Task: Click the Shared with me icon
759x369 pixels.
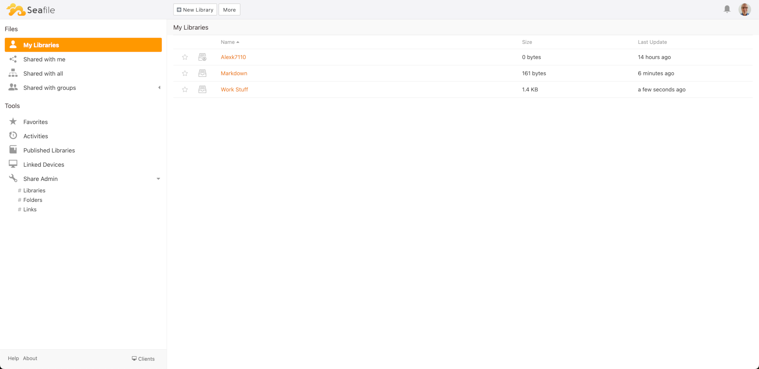Action: 13,59
